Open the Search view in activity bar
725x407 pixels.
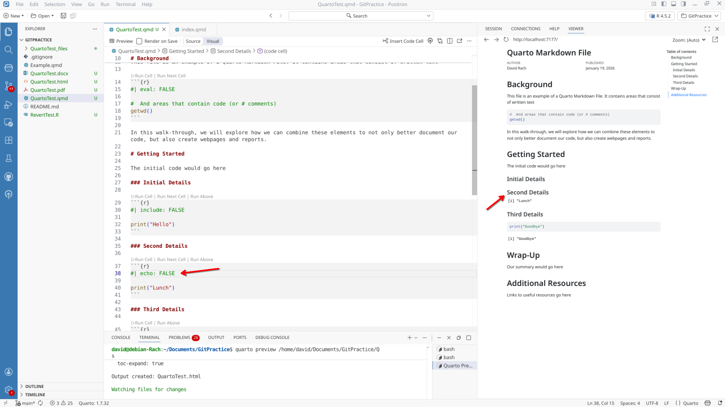tap(8, 50)
